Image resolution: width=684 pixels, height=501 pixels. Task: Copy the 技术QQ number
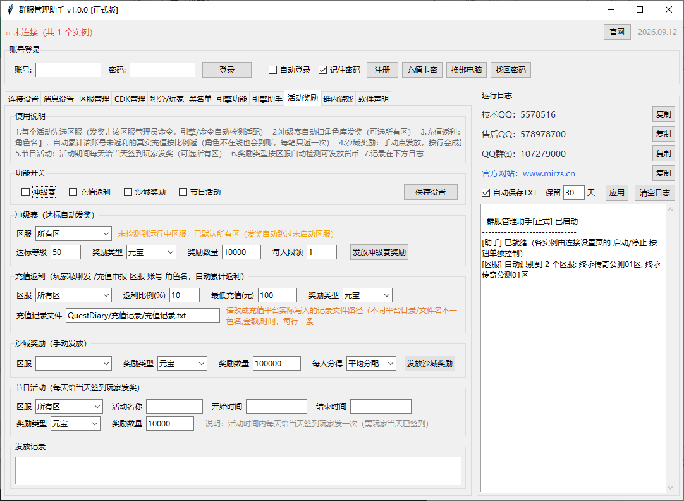coord(664,114)
